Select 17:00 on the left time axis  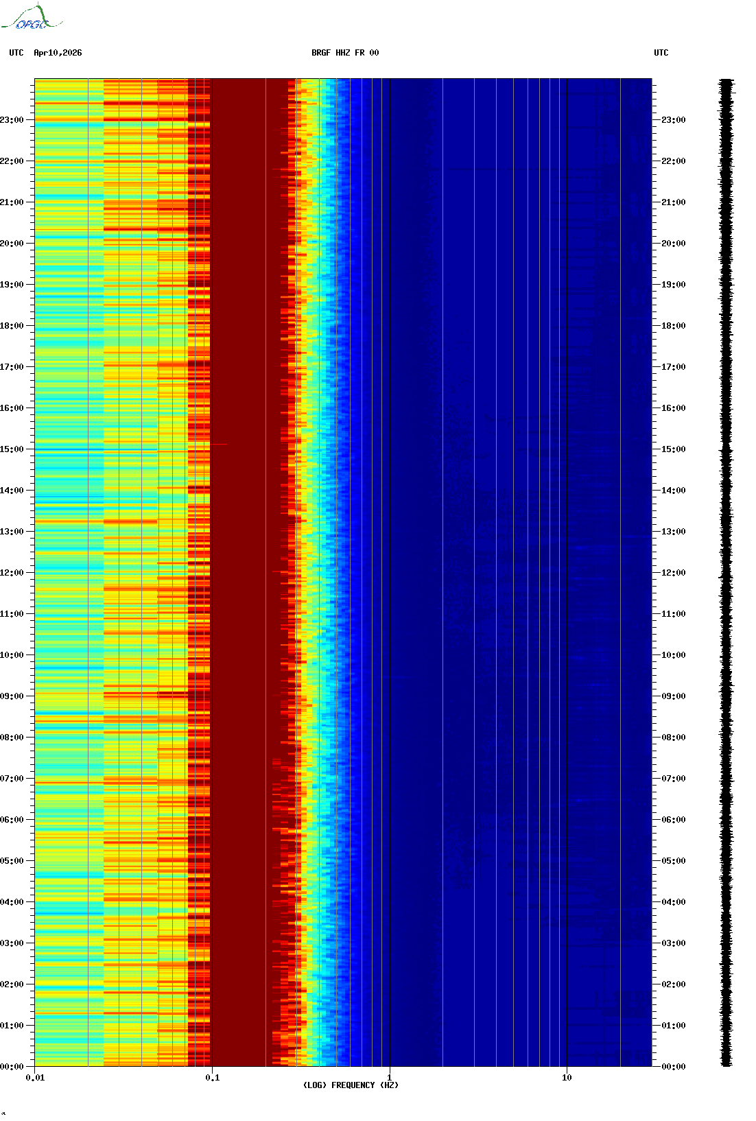click(12, 367)
